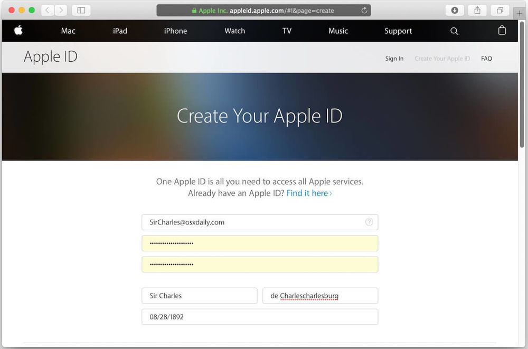Focus the email field SirCharles@osxdaily.com
Screen dimensions: 528x349
click(260, 222)
